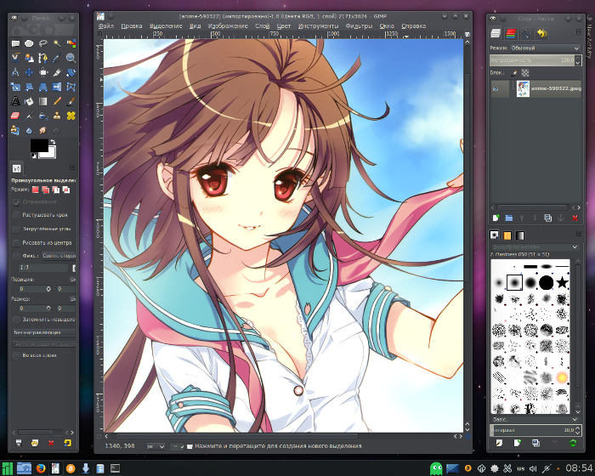Enable the Во всех слоях checkbox
The width and height of the screenshot is (595, 476).
[16, 355]
